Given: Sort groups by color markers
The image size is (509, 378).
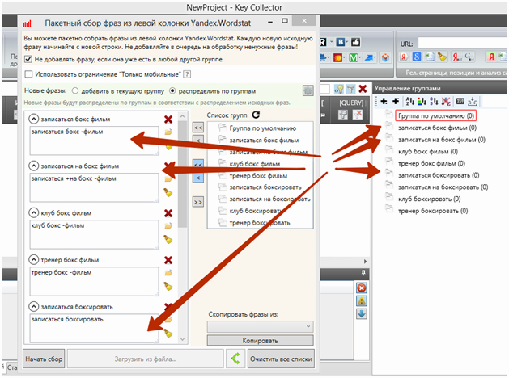Looking at the screenshot, I should [422, 102].
